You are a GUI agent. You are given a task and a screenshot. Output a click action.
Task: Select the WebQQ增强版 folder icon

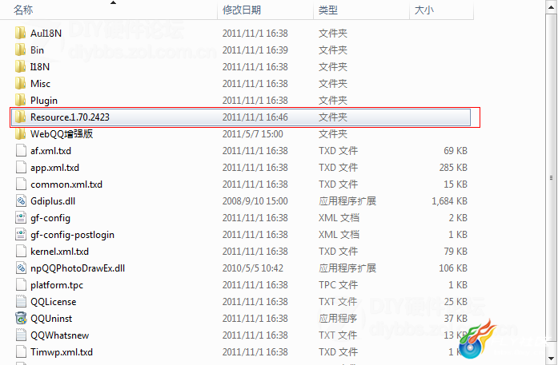(x=21, y=134)
